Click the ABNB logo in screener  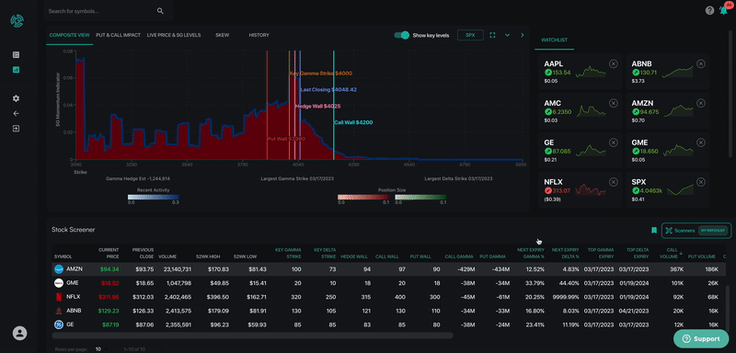coord(59,311)
